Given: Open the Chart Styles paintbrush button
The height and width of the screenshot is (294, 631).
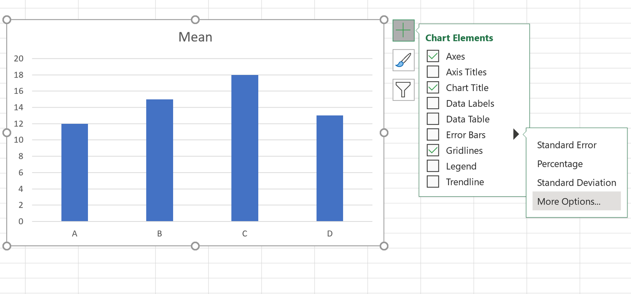Looking at the screenshot, I should tap(403, 60).
